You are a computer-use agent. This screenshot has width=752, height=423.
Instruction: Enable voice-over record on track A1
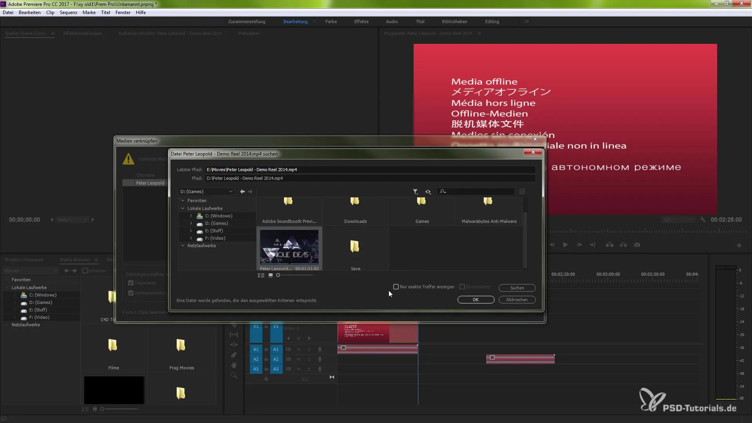point(320,349)
